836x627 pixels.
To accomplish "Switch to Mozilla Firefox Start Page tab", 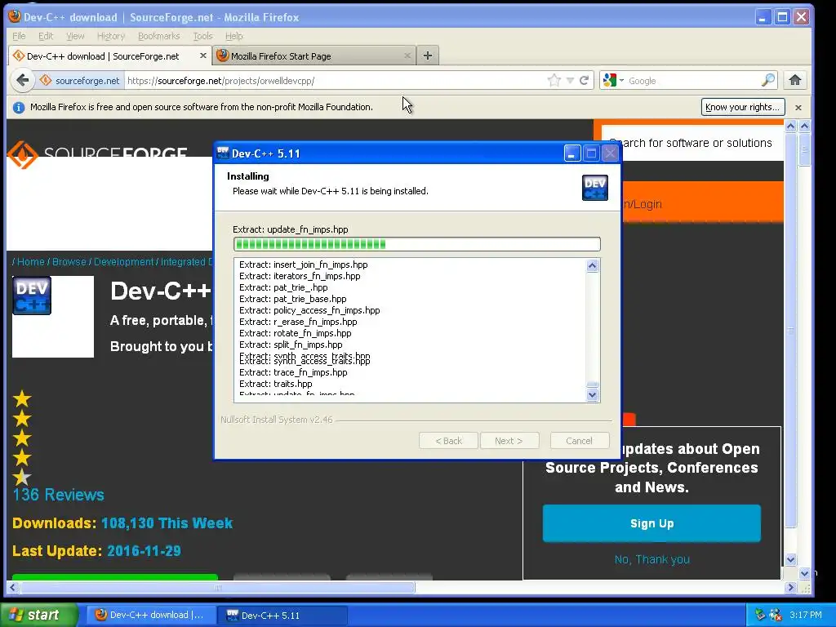I will pyautogui.click(x=313, y=56).
